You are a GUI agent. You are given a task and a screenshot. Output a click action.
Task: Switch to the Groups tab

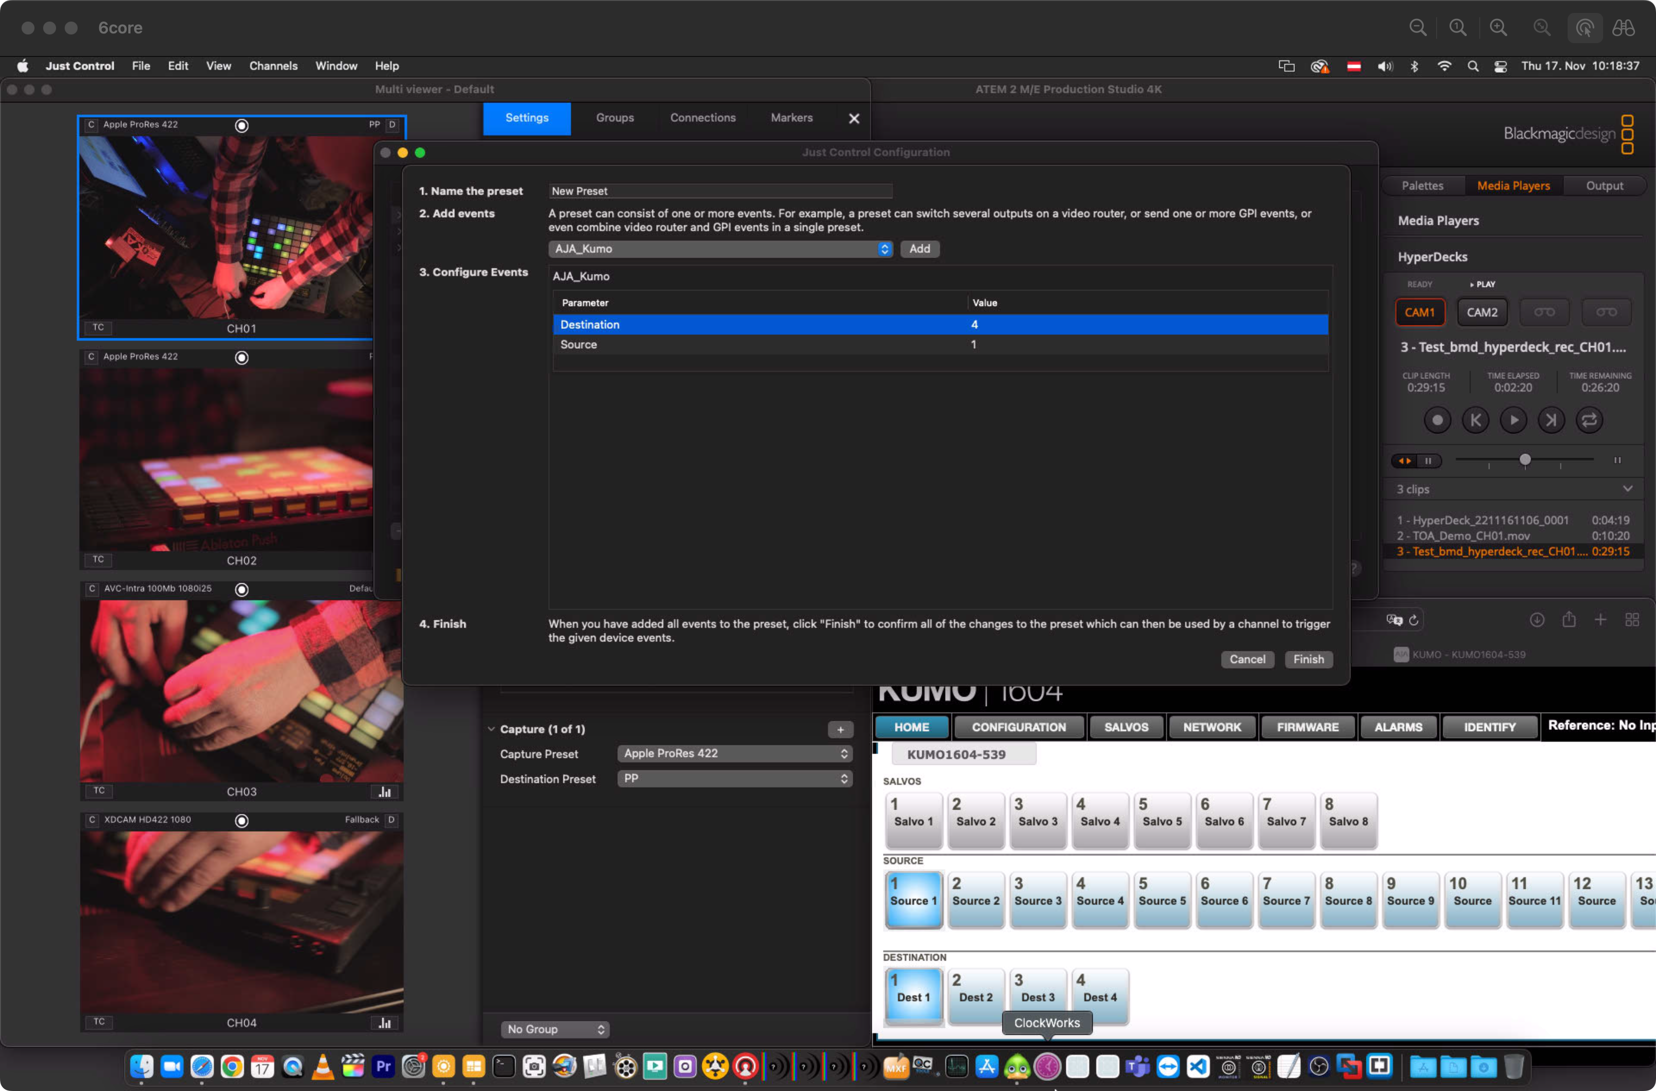coord(615,118)
